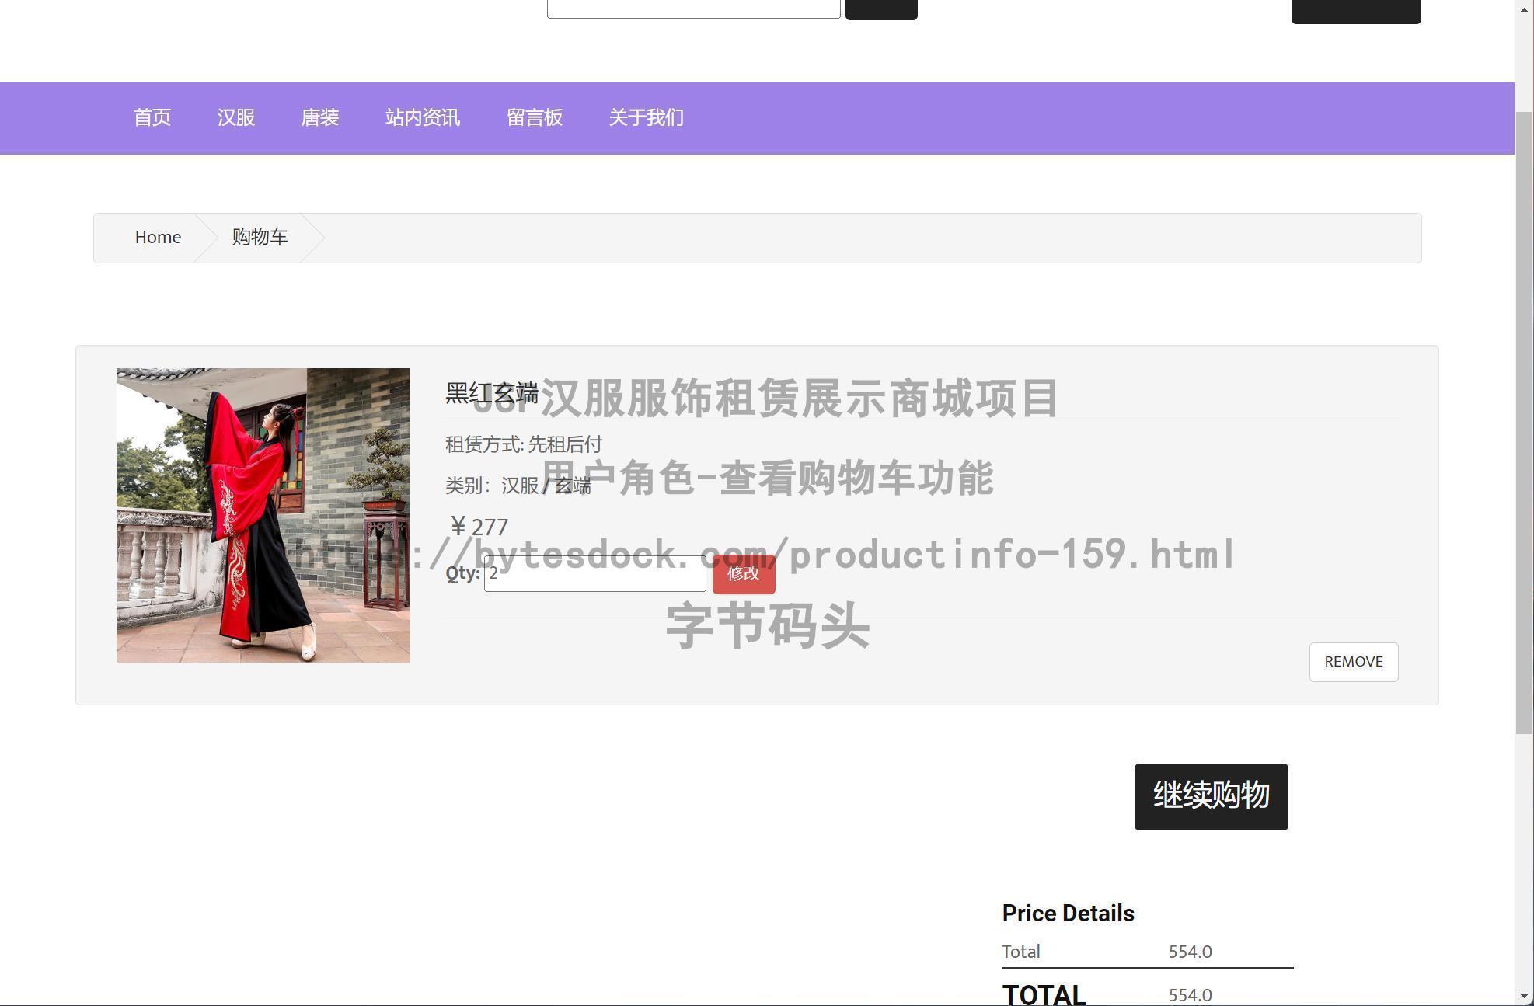
Task: Open the 关于我们 page
Action: pyautogui.click(x=647, y=118)
